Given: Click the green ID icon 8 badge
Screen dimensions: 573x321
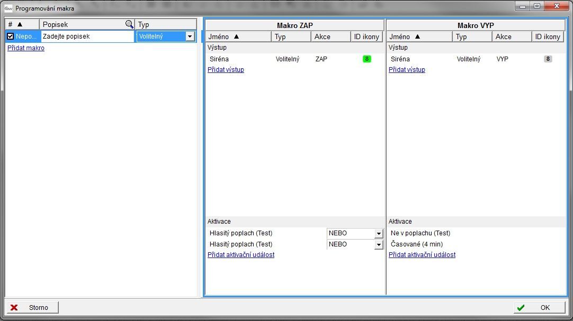Looking at the screenshot, I should click(x=366, y=59).
